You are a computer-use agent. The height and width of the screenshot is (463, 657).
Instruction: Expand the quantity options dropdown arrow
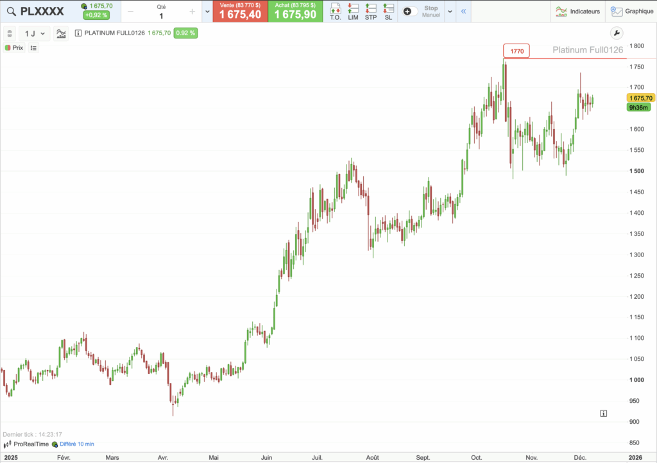point(207,12)
